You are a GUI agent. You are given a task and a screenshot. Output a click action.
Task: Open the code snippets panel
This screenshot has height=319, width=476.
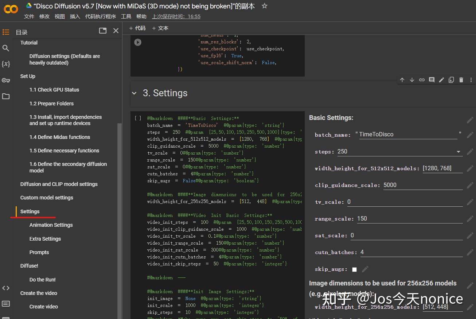(6, 288)
